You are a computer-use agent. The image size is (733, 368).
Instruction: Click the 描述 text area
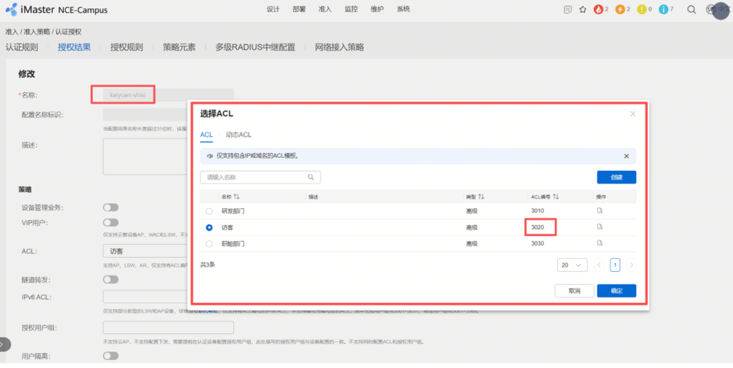146,157
